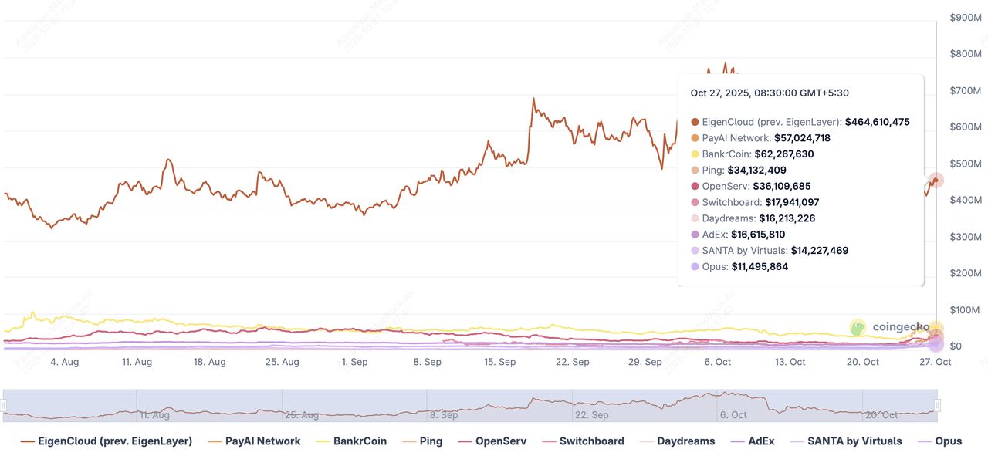Click the 22. Sep area in navigator timeline
988x456 pixels.
(593, 414)
